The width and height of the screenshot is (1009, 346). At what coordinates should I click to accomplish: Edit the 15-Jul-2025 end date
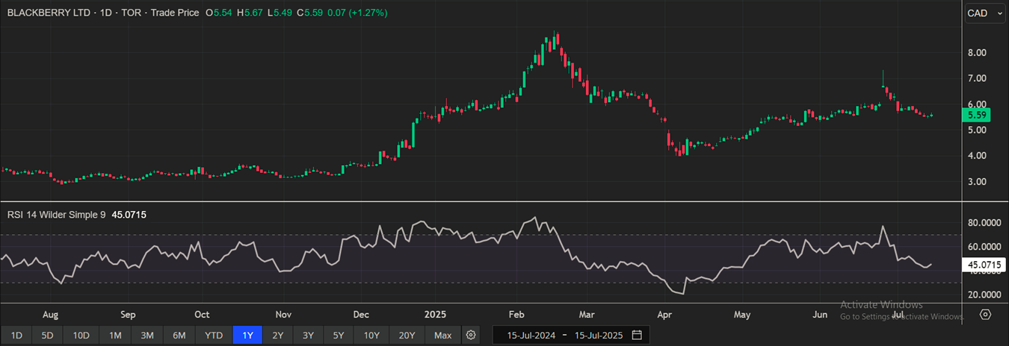tap(599, 336)
